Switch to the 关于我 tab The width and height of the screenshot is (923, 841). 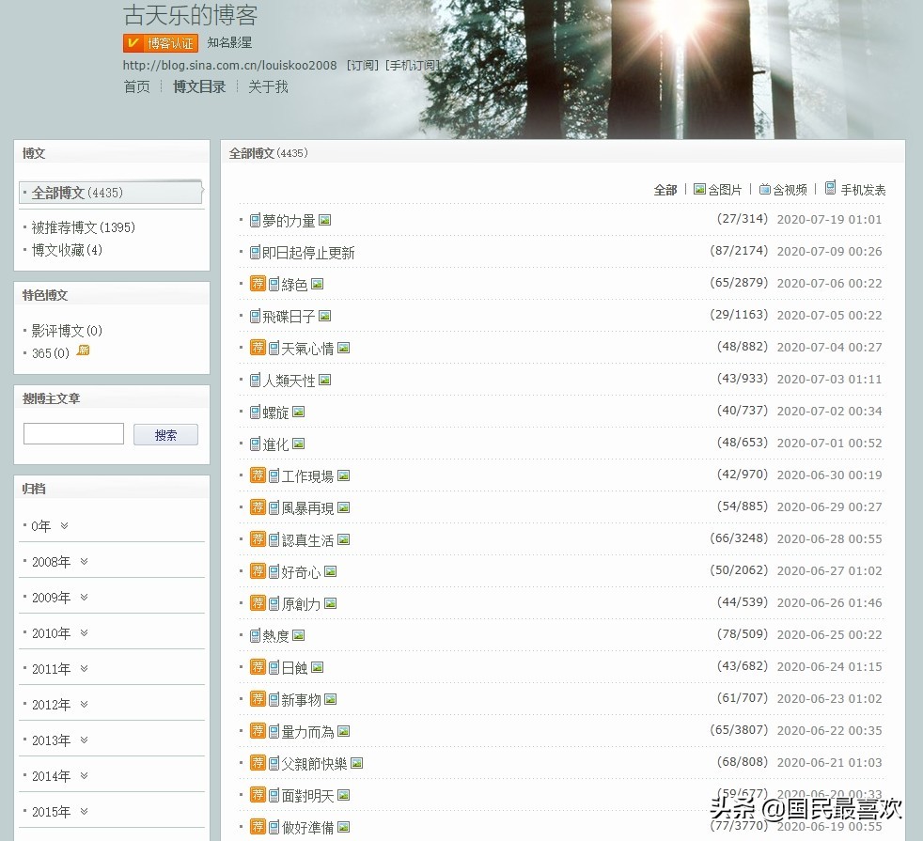[268, 86]
